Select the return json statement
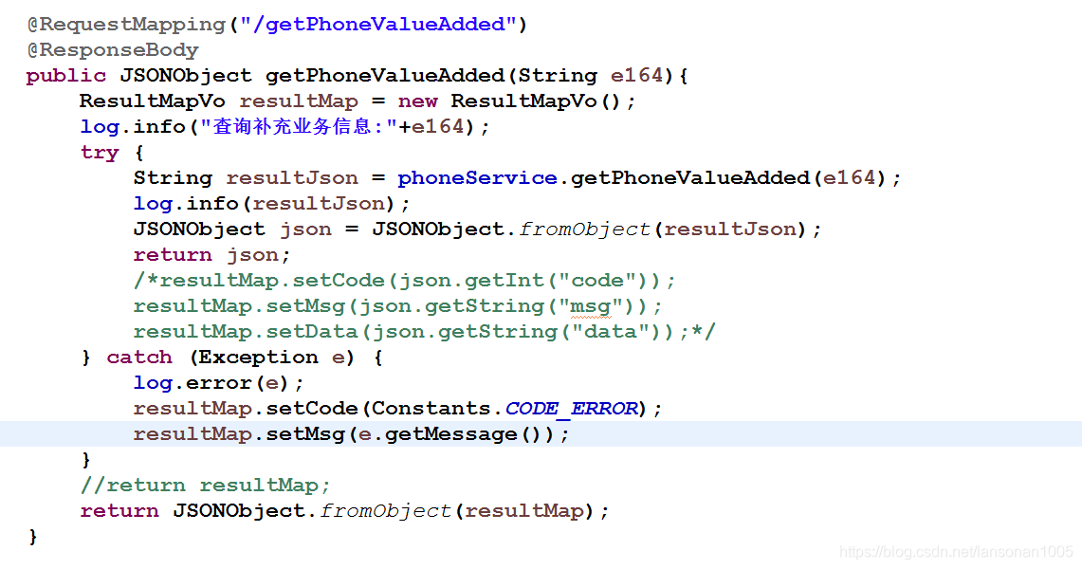The image size is (1082, 569). point(211,254)
